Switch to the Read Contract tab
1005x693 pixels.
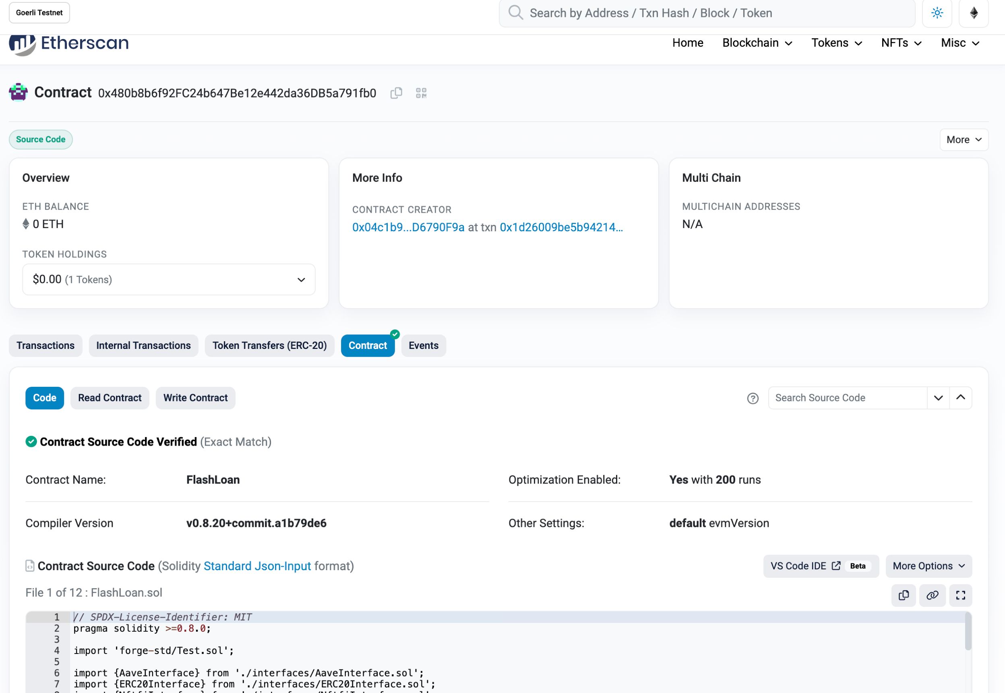point(109,397)
